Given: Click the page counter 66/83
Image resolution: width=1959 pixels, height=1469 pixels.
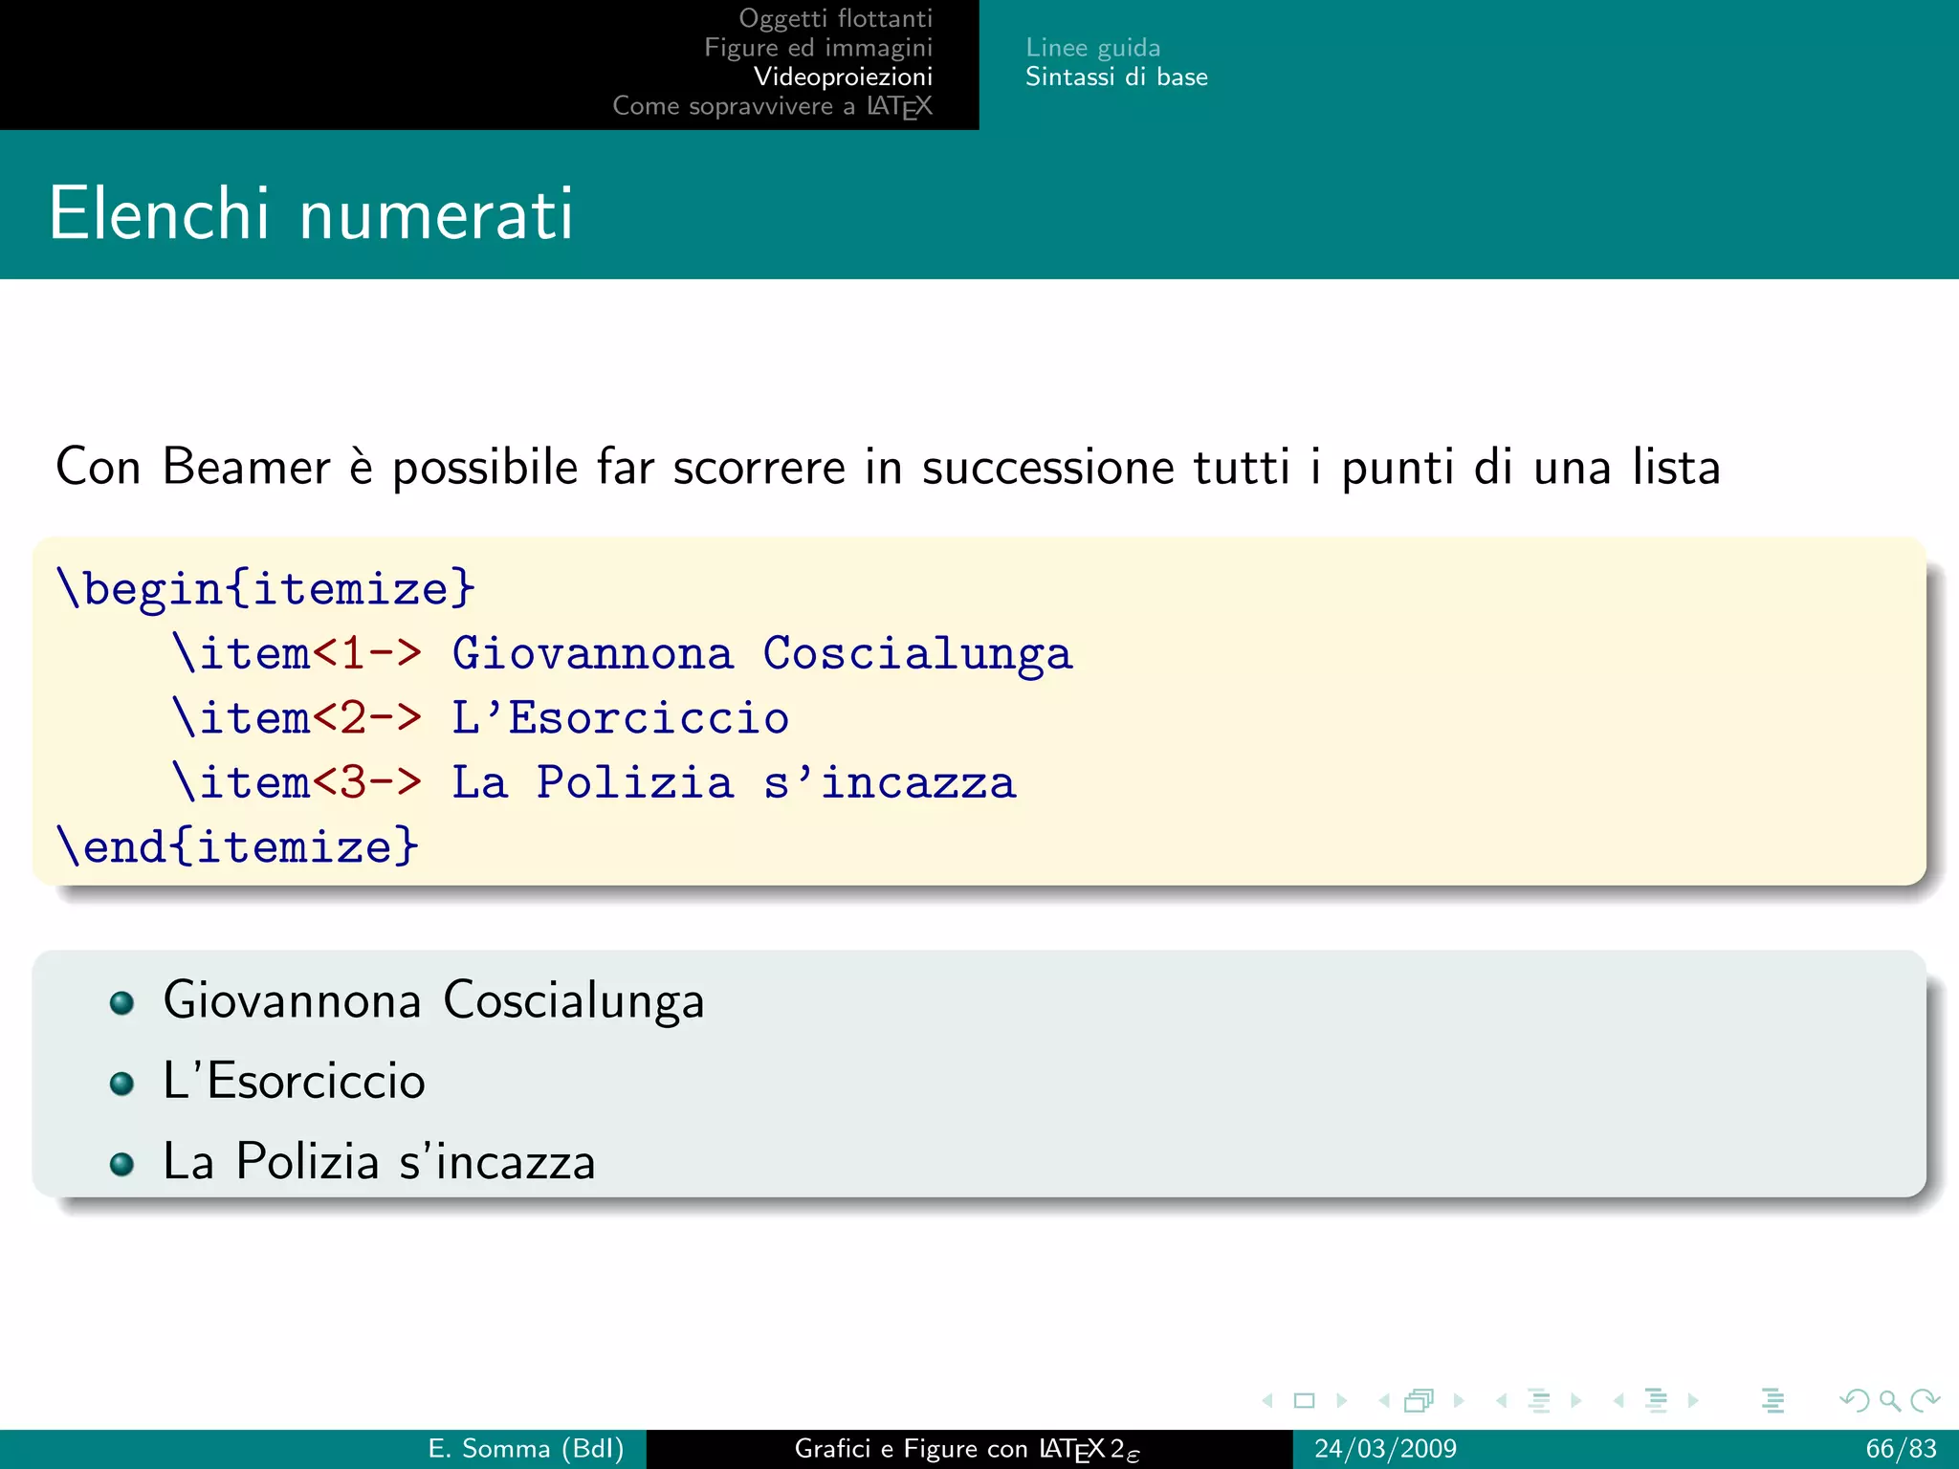Looking at the screenshot, I should coord(1901,1449).
